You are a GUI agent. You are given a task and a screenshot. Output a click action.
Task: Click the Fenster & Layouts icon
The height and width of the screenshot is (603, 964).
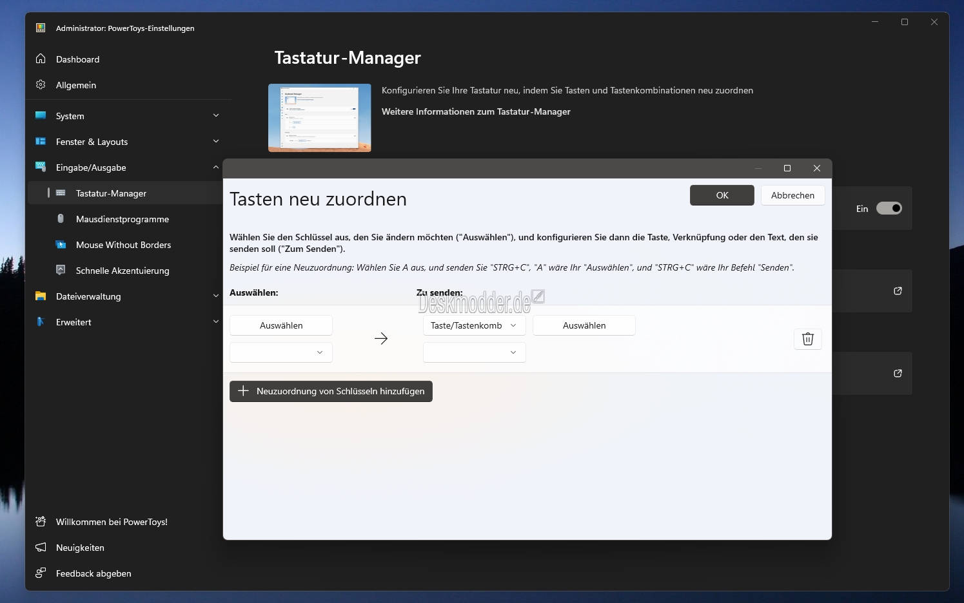coord(41,141)
